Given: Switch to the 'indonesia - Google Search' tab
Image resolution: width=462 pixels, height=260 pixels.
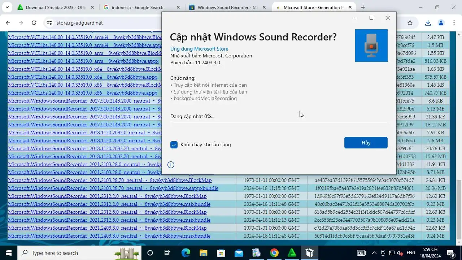Looking at the screenshot, I should tap(138, 7).
